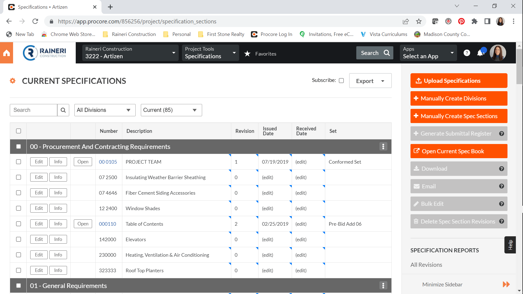This screenshot has height=294, width=523.
Task: Click into the specifications Search field
Action: tap(34, 110)
